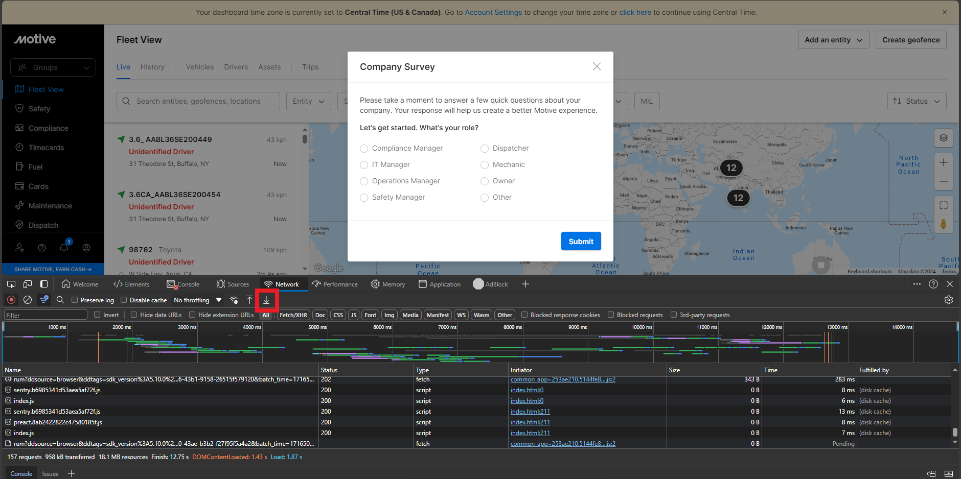Screen dimensions: 961x479
Task: Enter map fullscreen mode
Action: [944, 205]
